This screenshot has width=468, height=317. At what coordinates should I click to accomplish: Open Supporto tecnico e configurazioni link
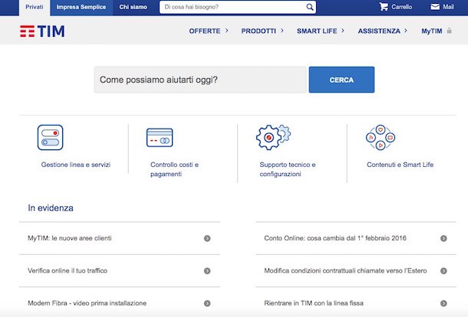(x=288, y=169)
